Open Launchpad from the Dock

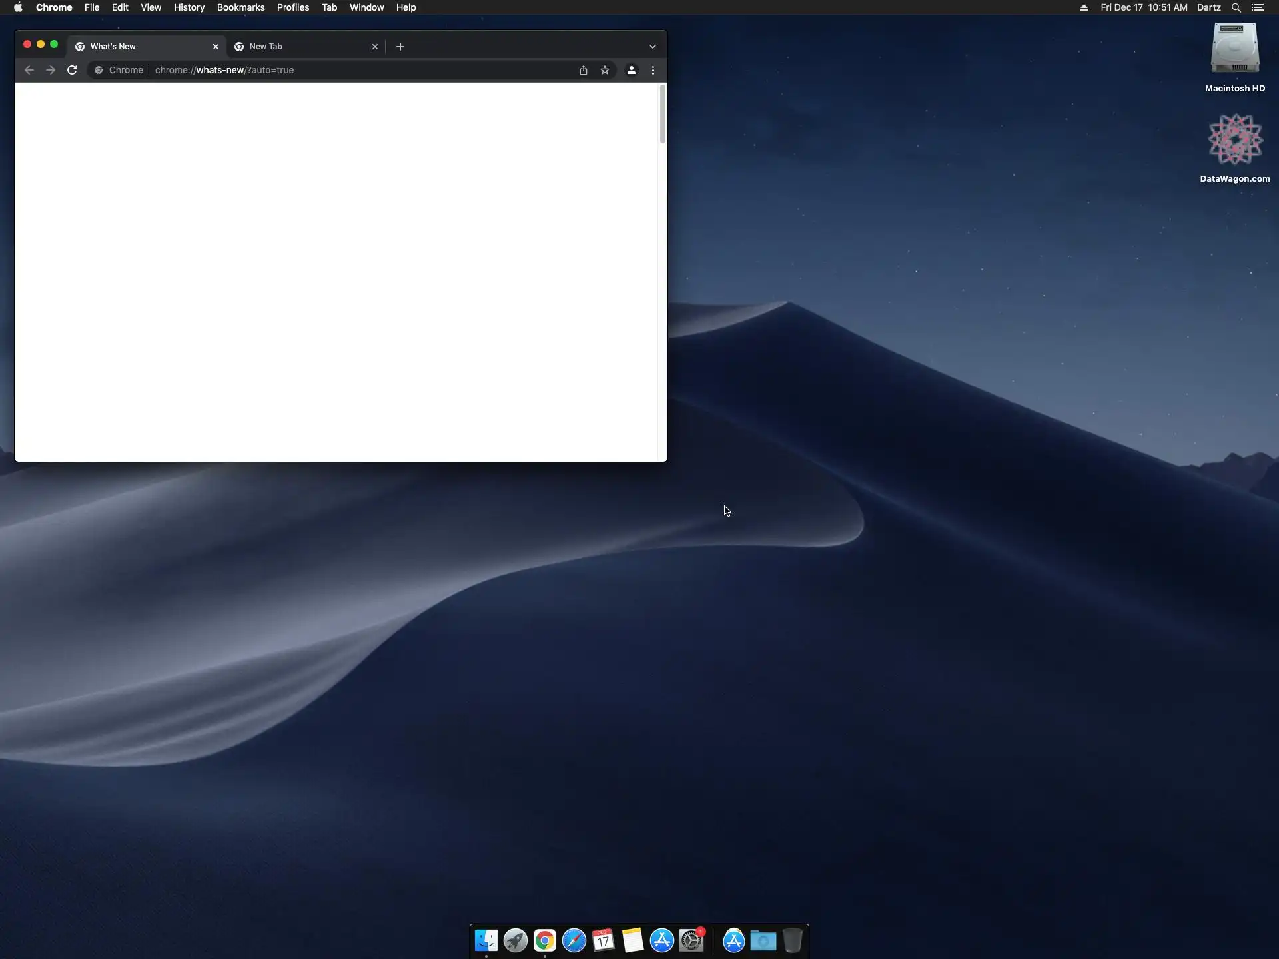click(515, 940)
